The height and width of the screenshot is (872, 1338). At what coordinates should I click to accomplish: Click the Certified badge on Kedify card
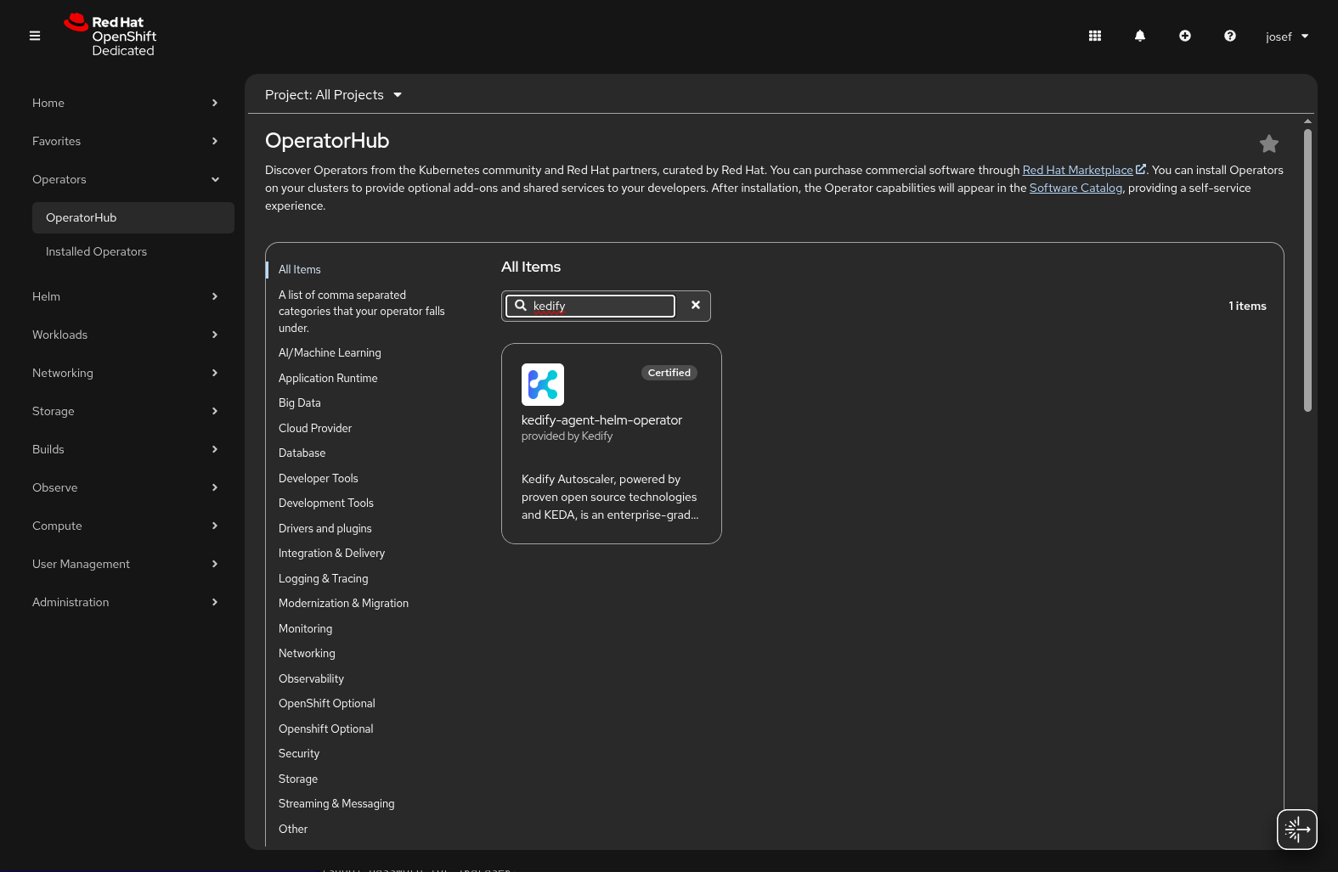[x=669, y=373]
